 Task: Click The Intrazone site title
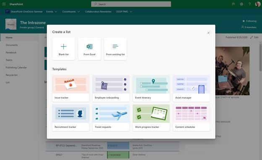(33, 23)
